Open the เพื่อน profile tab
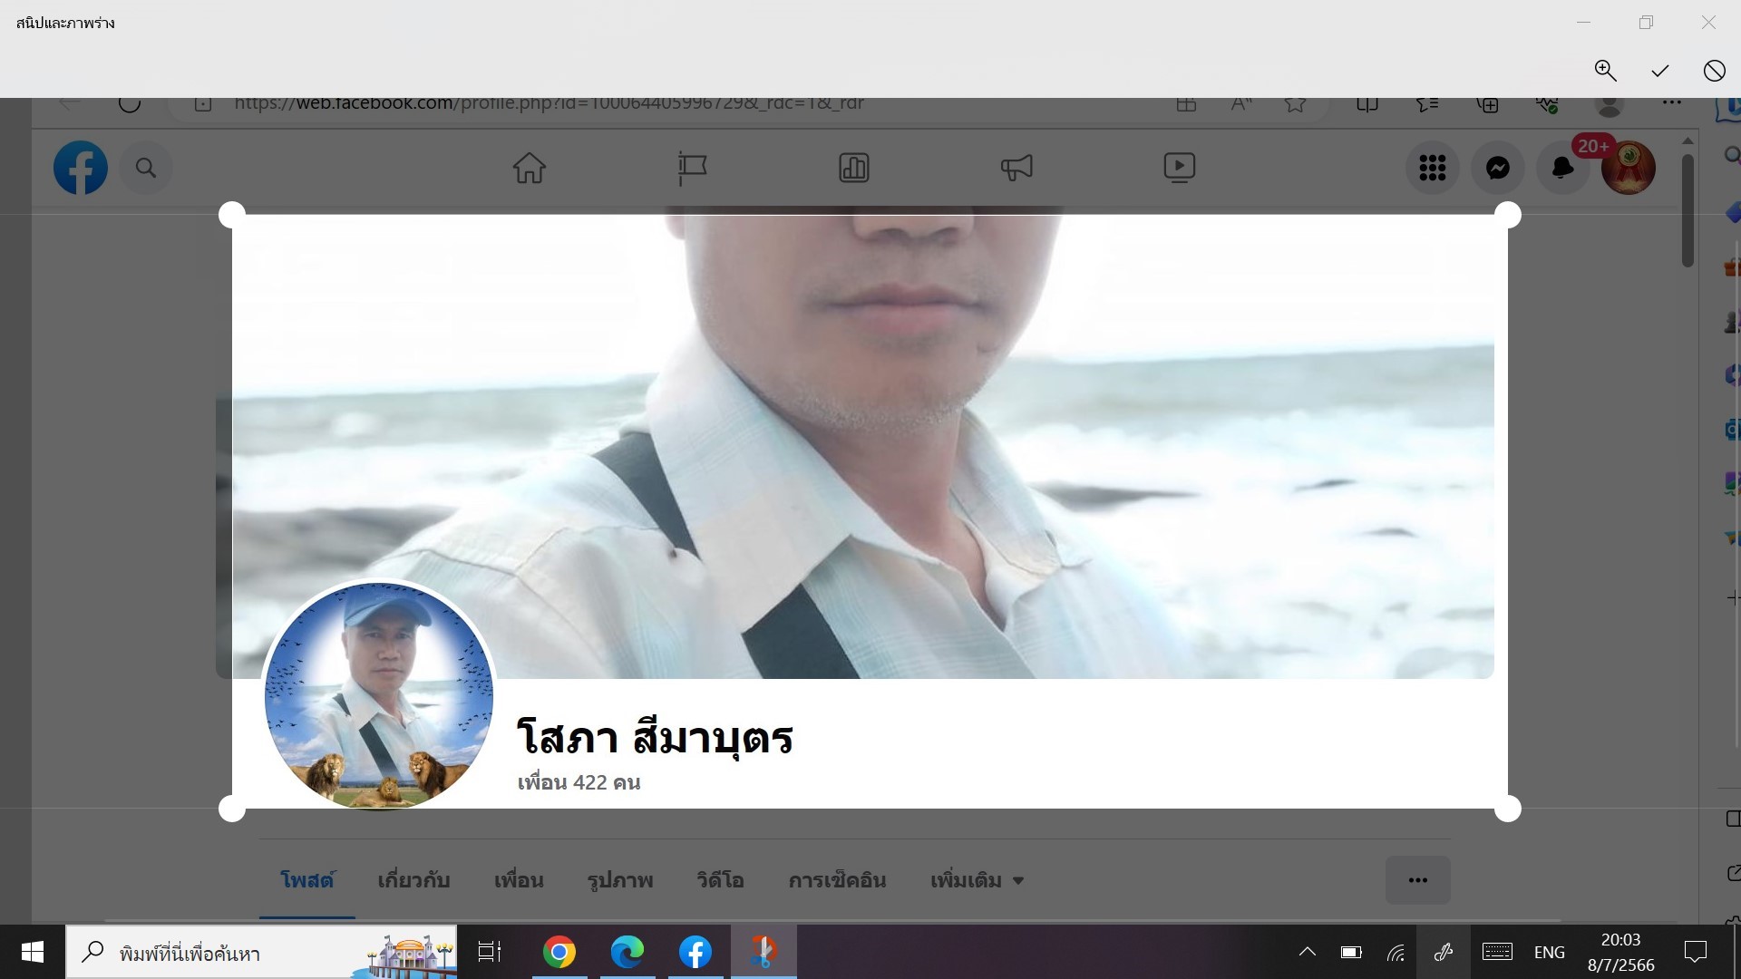 (x=519, y=880)
